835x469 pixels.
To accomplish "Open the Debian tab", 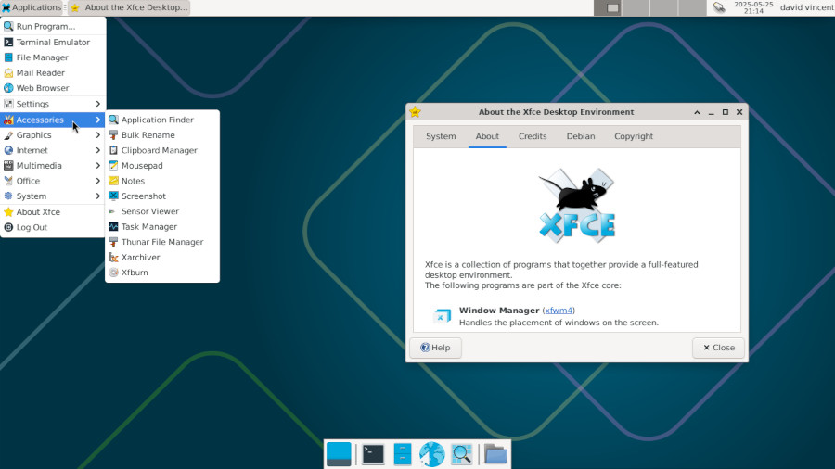I will [x=581, y=136].
